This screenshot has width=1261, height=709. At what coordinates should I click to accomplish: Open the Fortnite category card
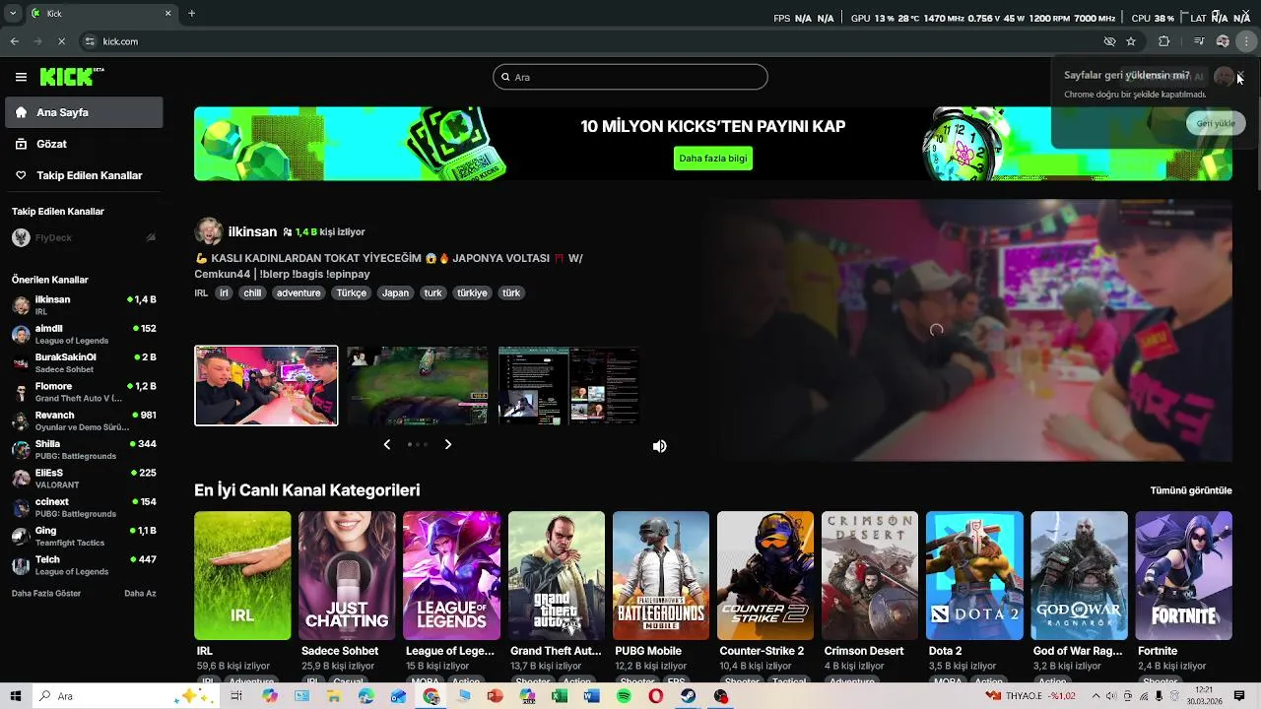point(1183,575)
